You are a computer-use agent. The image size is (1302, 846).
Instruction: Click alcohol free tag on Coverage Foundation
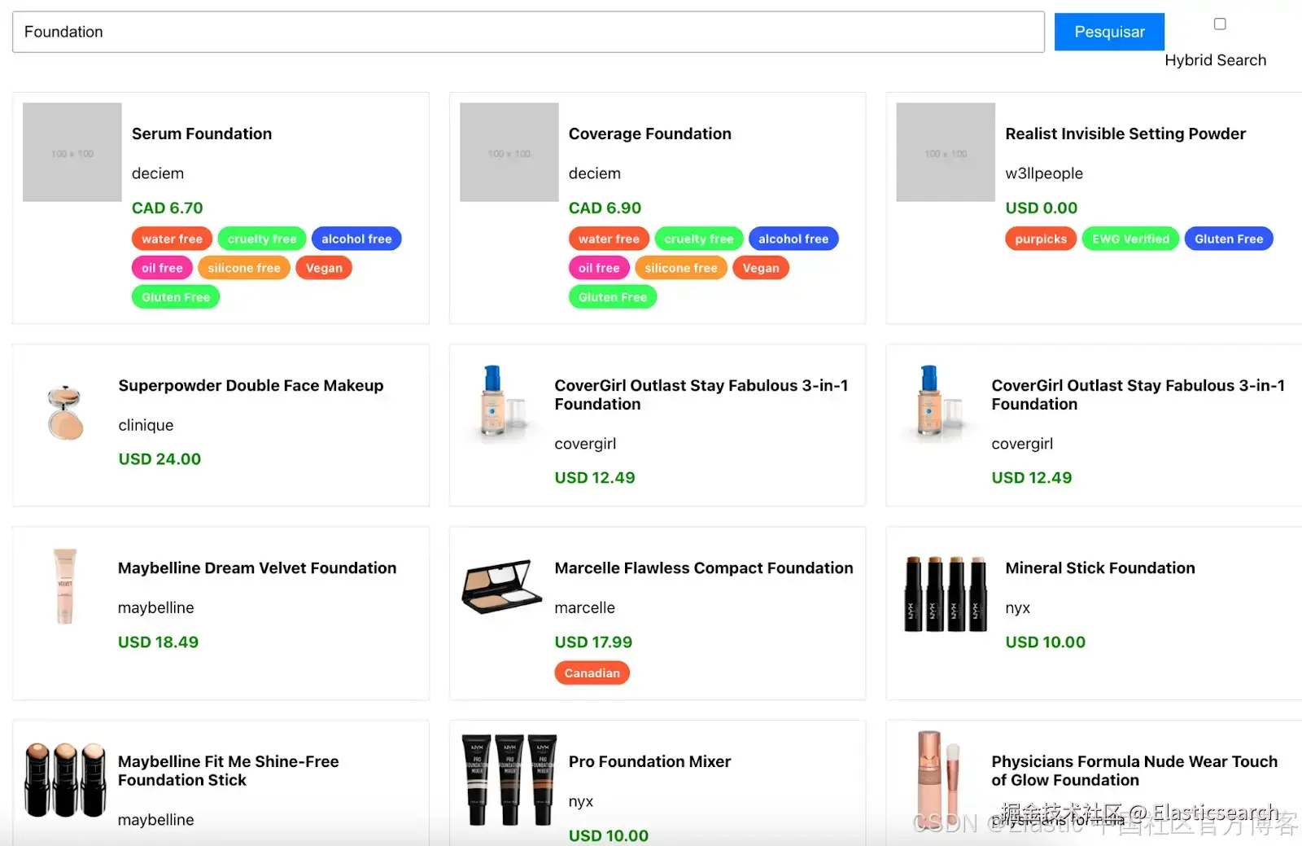click(x=793, y=239)
